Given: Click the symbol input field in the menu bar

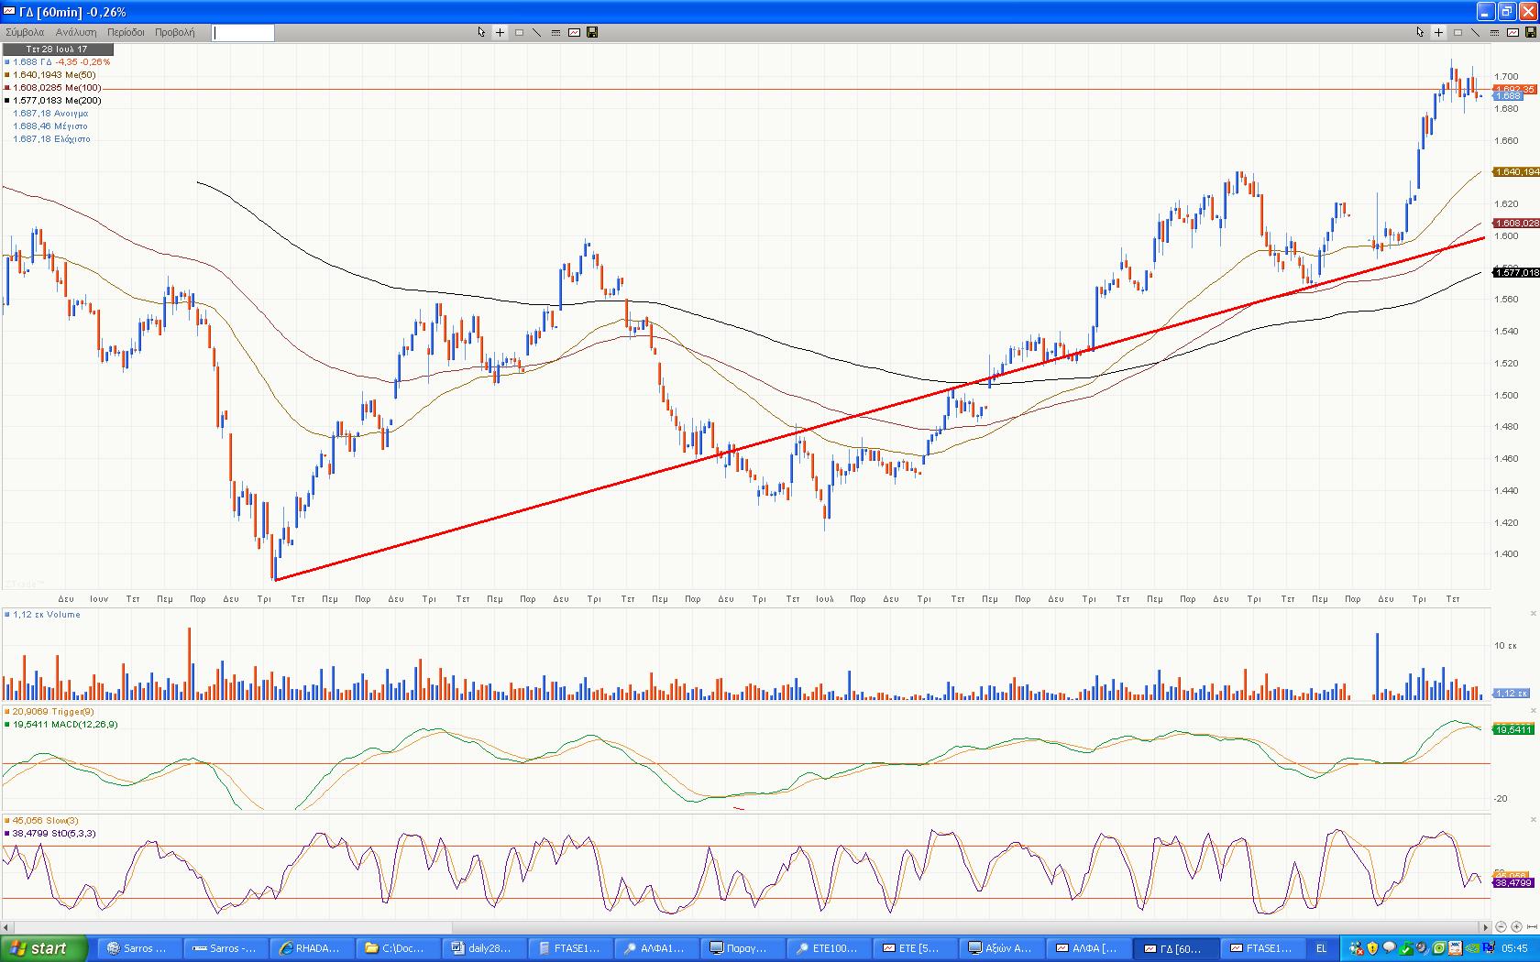Looking at the screenshot, I should tap(243, 33).
